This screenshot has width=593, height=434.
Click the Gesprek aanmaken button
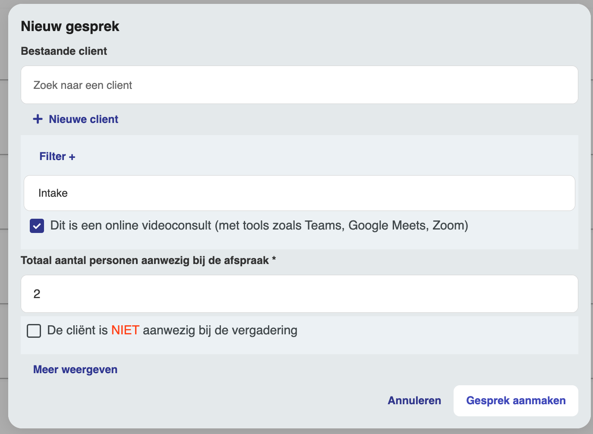[516, 401]
